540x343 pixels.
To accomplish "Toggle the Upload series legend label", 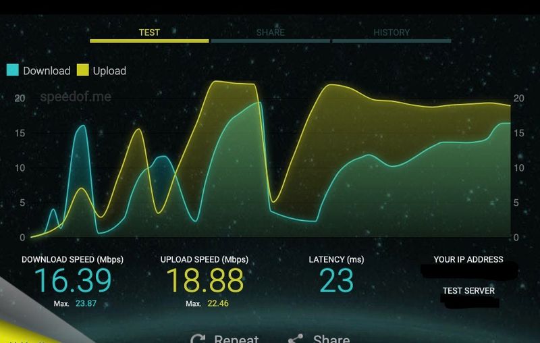I will click(109, 71).
